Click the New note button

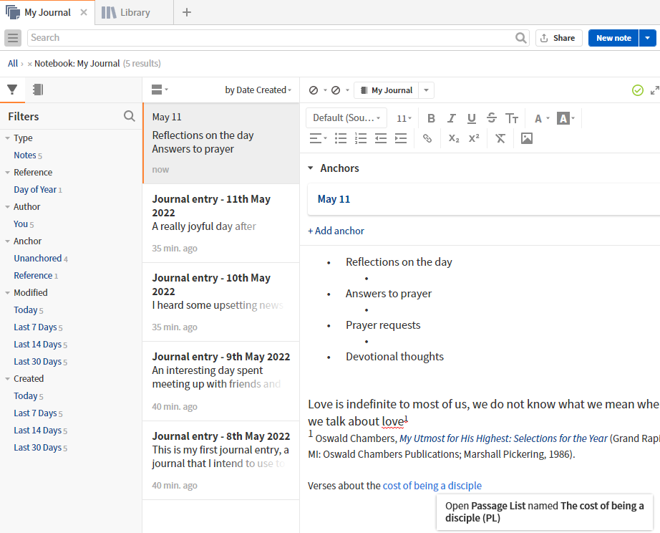[x=613, y=38]
